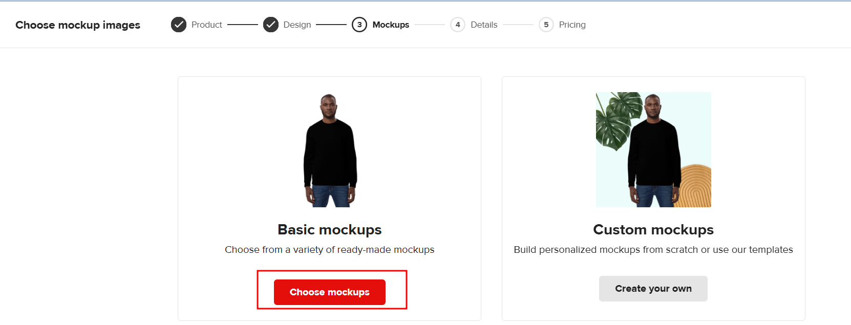Click the Custom mockups heading
Image resolution: width=851 pixels, height=325 pixels.
point(653,230)
